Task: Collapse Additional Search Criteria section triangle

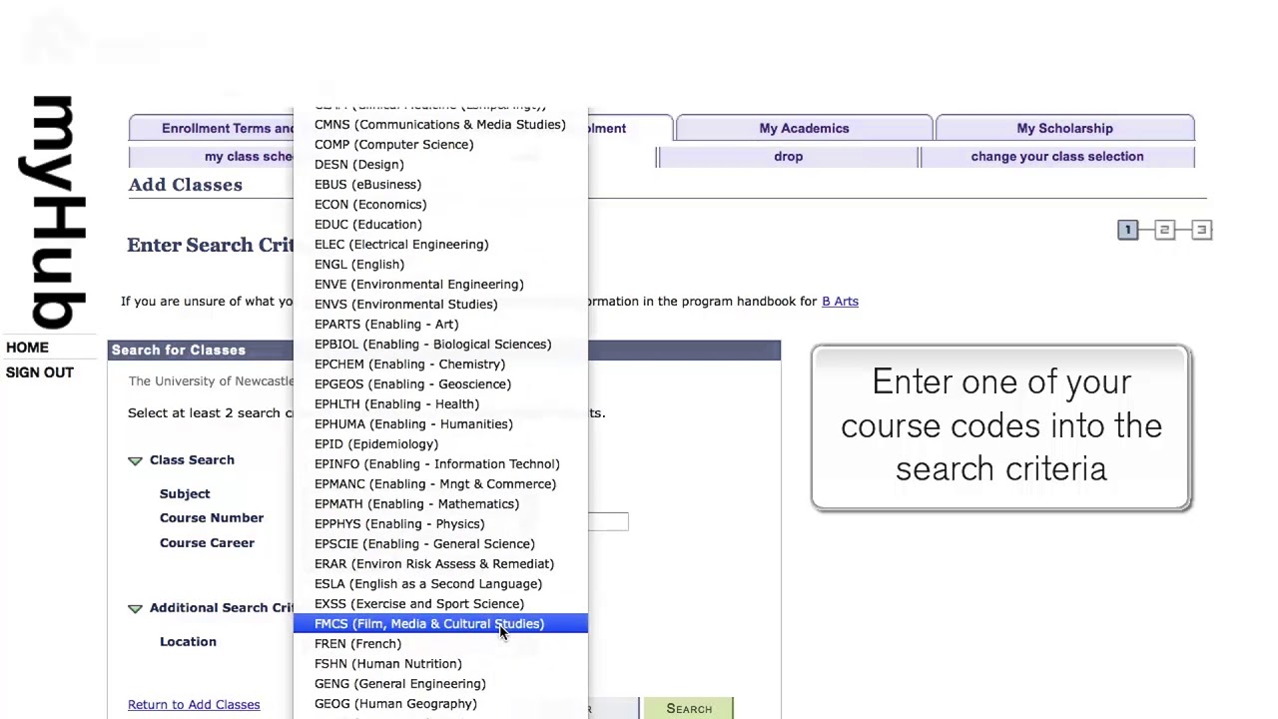Action: point(135,608)
